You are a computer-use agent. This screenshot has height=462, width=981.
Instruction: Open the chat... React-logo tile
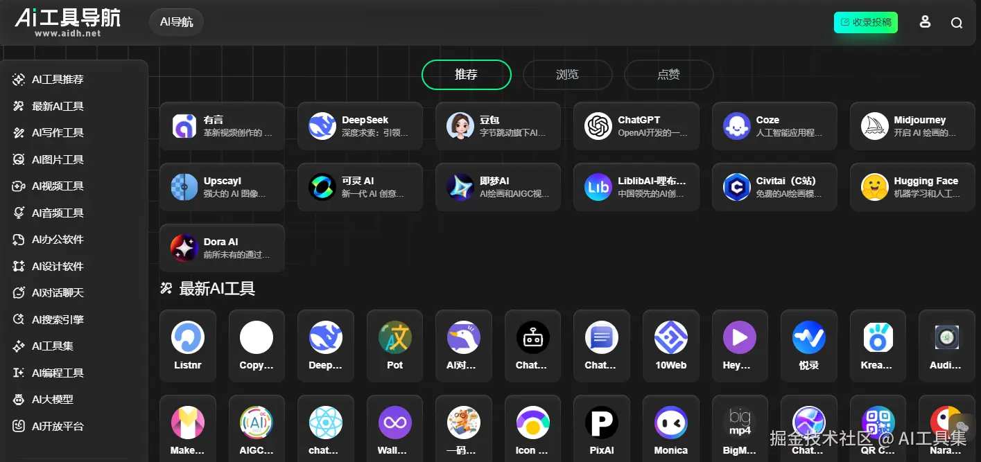(325, 429)
